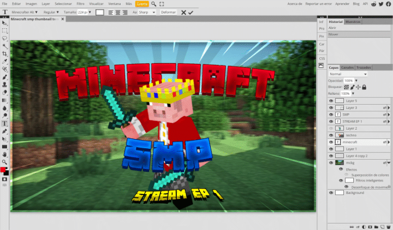The width and height of the screenshot is (393, 230).
Task: Hide Layer 3 via eye icon
Action: click(331, 107)
